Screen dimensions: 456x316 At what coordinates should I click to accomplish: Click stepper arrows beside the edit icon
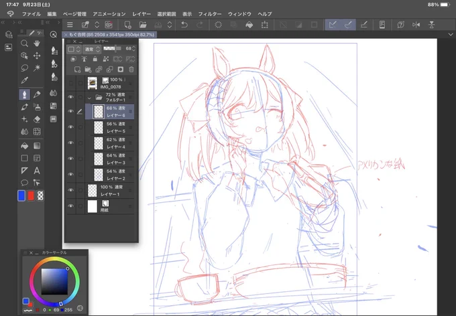click(97, 25)
